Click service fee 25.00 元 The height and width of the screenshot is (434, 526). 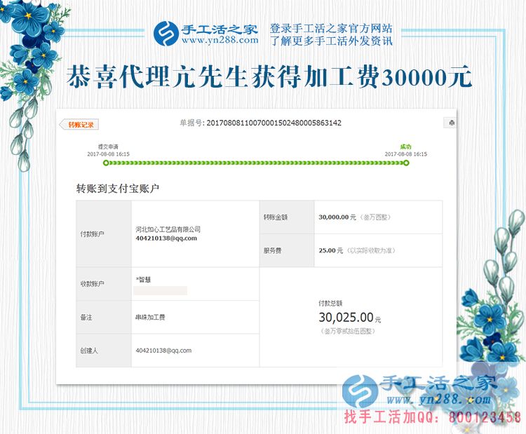(331, 250)
